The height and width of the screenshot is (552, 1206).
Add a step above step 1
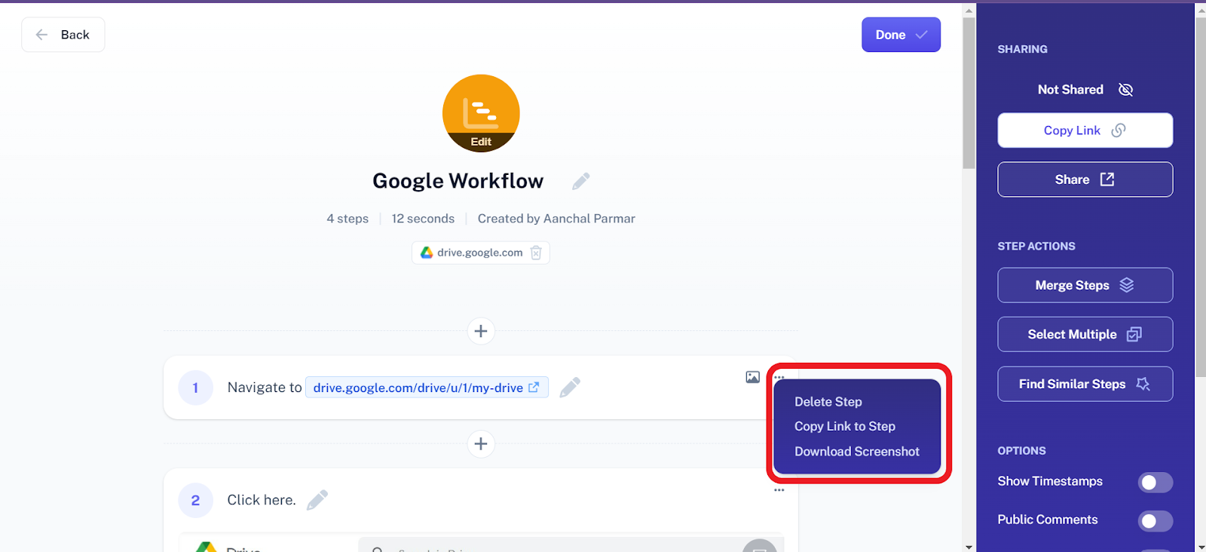[481, 331]
